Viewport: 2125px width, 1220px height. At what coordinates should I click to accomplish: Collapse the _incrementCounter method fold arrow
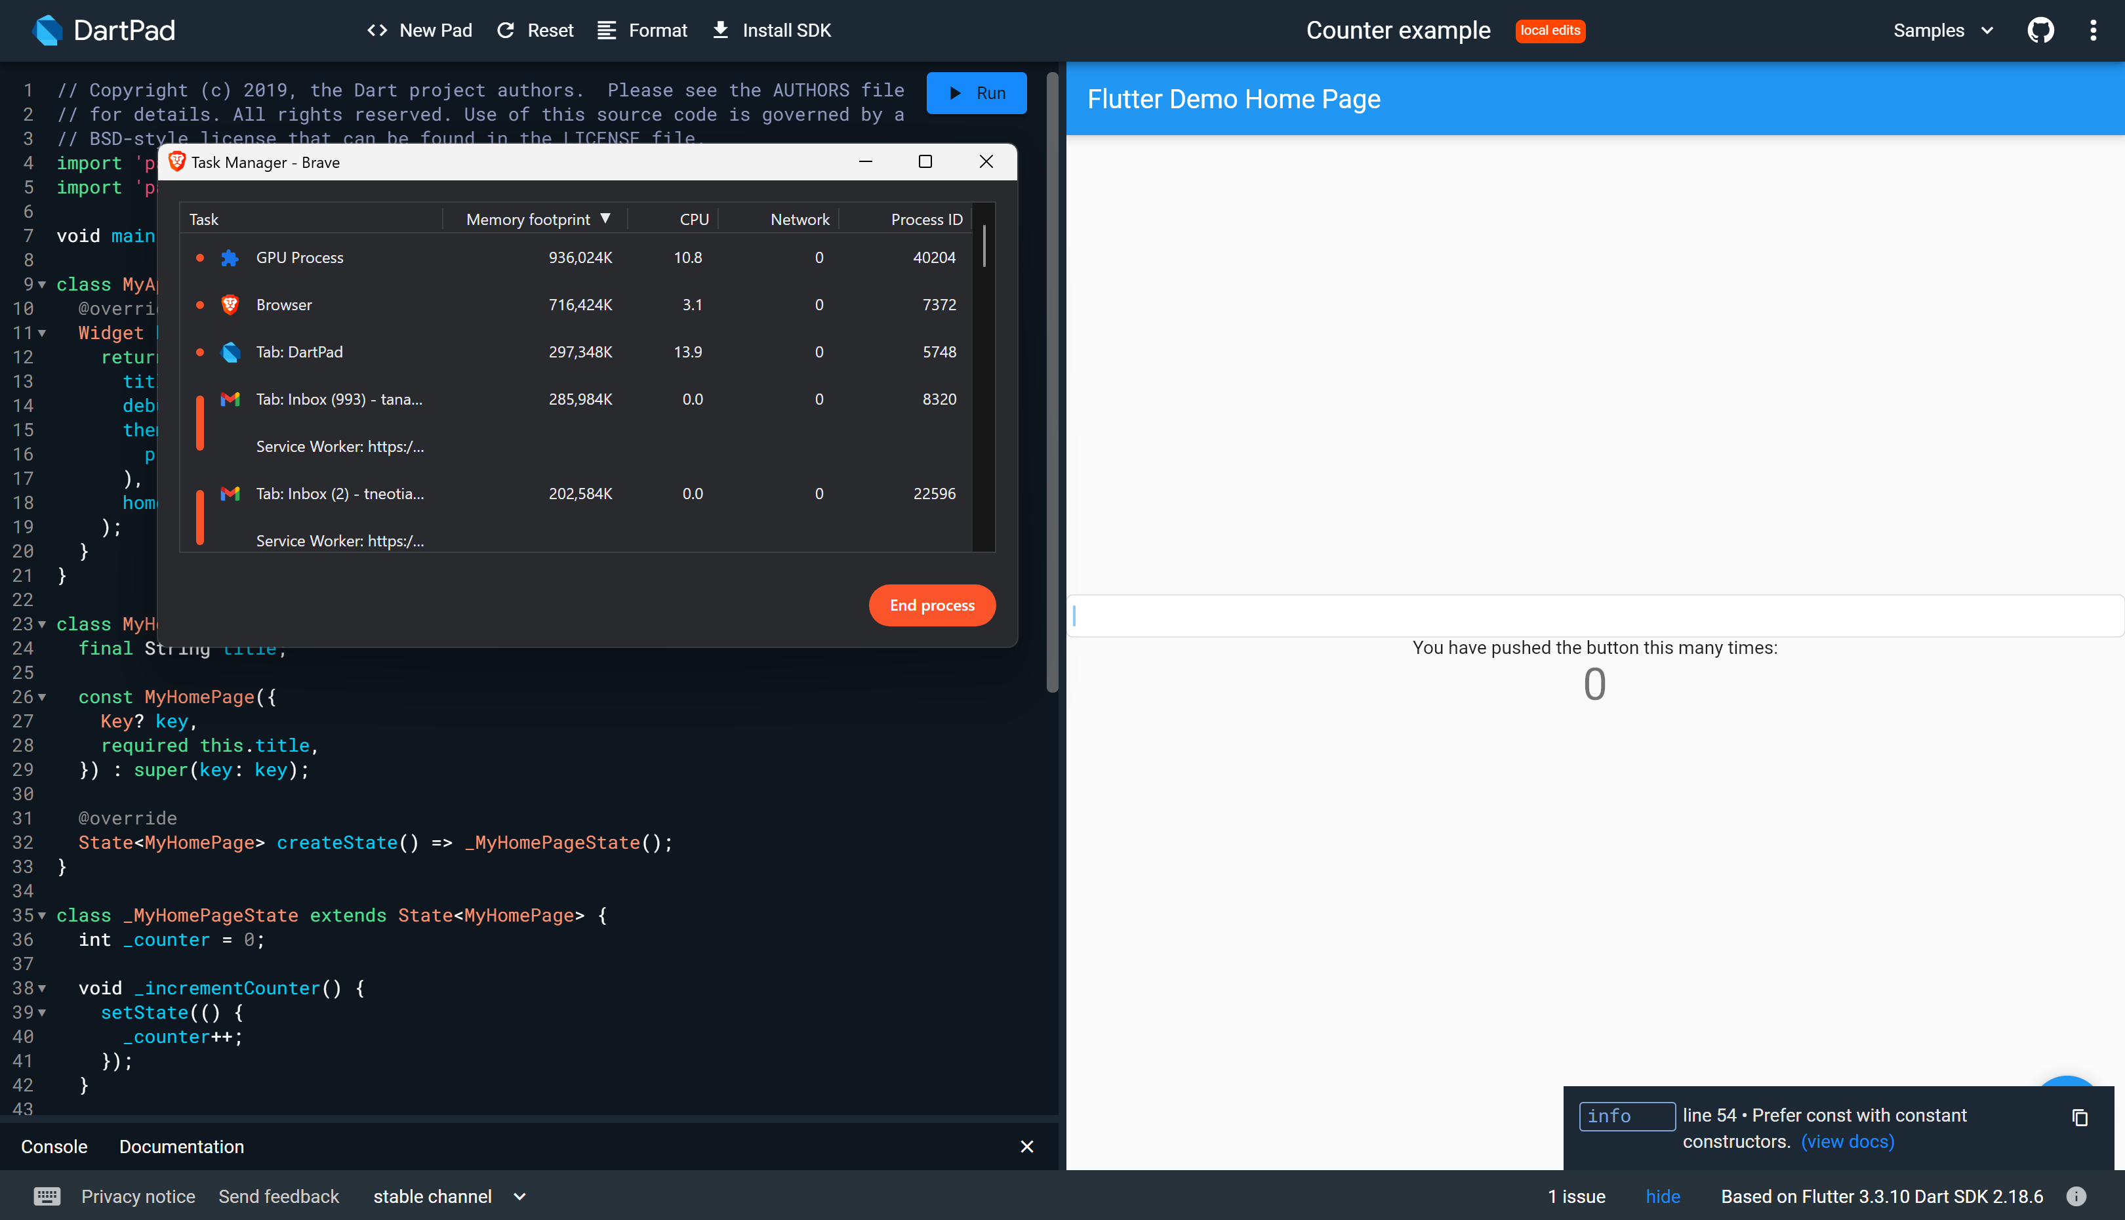coord(41,988)
